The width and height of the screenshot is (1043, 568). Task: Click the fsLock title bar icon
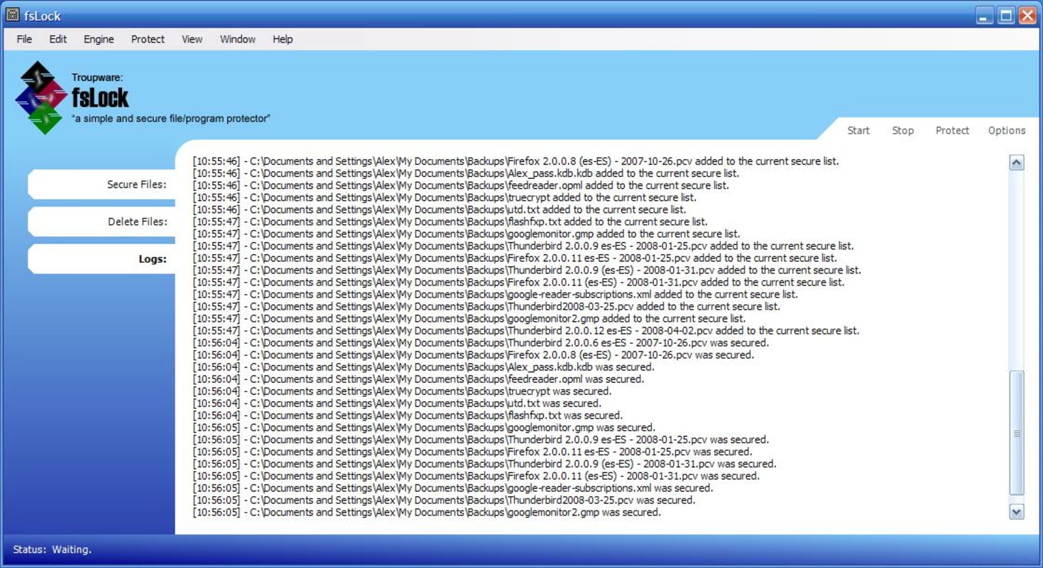point(12,15)
